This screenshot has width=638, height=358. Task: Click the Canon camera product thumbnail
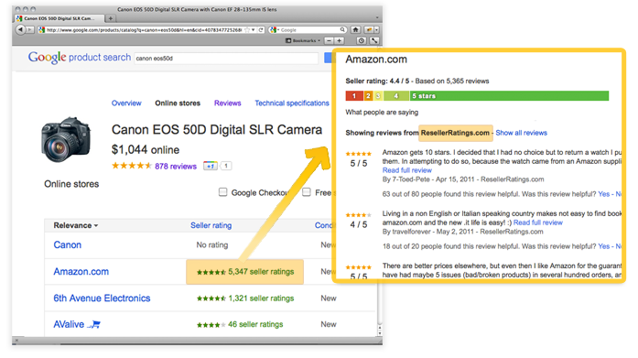click(x=66, y=140)
